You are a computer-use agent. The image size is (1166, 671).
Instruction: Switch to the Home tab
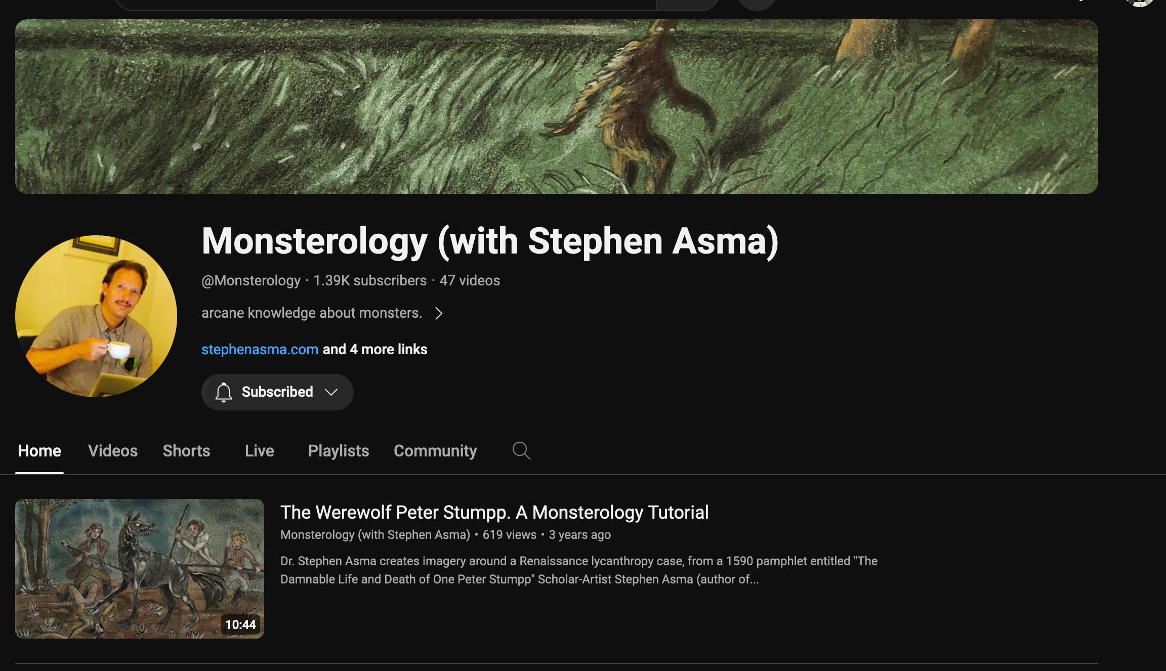[39, 451]
